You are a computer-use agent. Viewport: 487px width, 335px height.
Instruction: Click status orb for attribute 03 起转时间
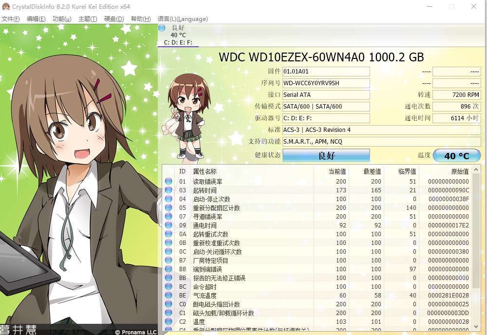169,190
